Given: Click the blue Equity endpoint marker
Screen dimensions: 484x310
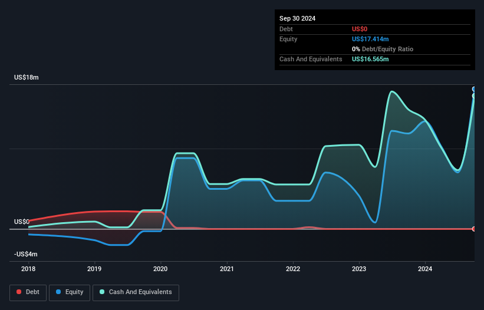Looking at the screenshot, I should (474, 89).
